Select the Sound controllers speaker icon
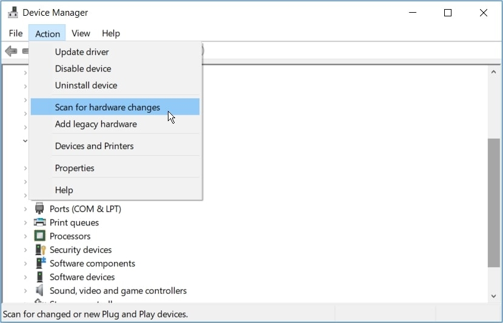Image resolution: width=503 pixels, height=323 pixels. pos(39,290)
